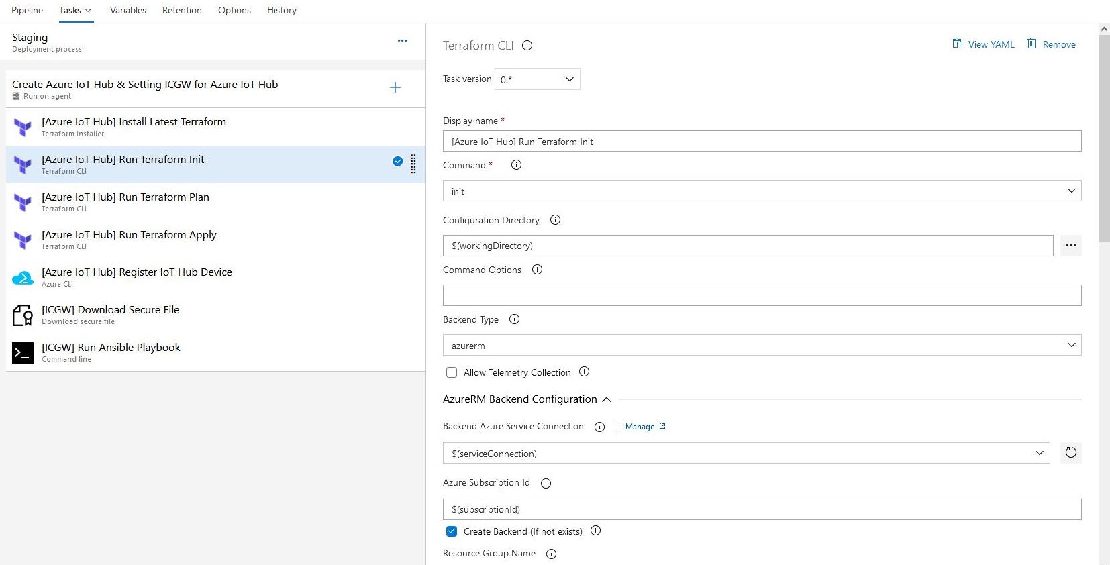Enable Allow Telemetry Collection checkbox
The width and height of the screenshot is (1110, 565).
point(452,372)
